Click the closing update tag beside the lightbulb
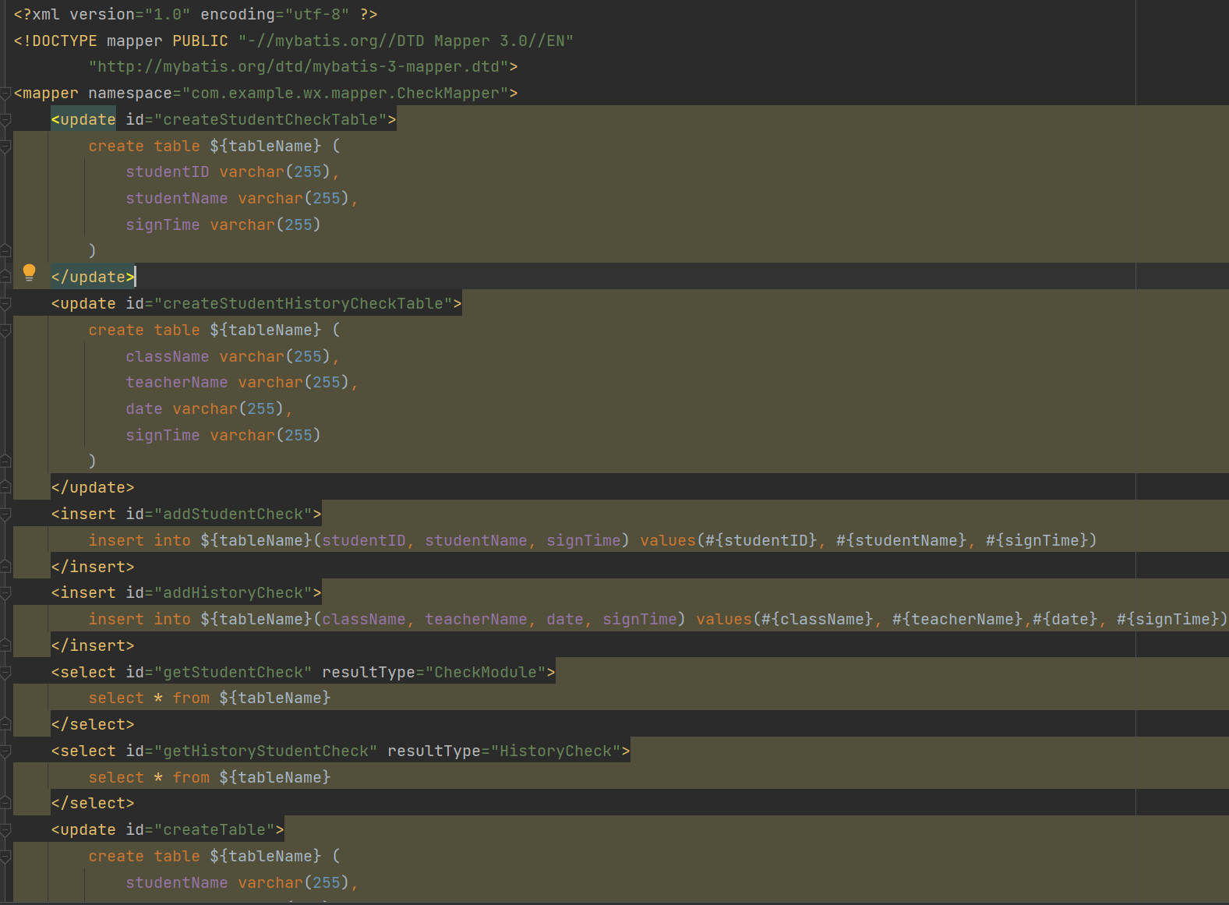1229x905 pixels. (x=93, y=278)
